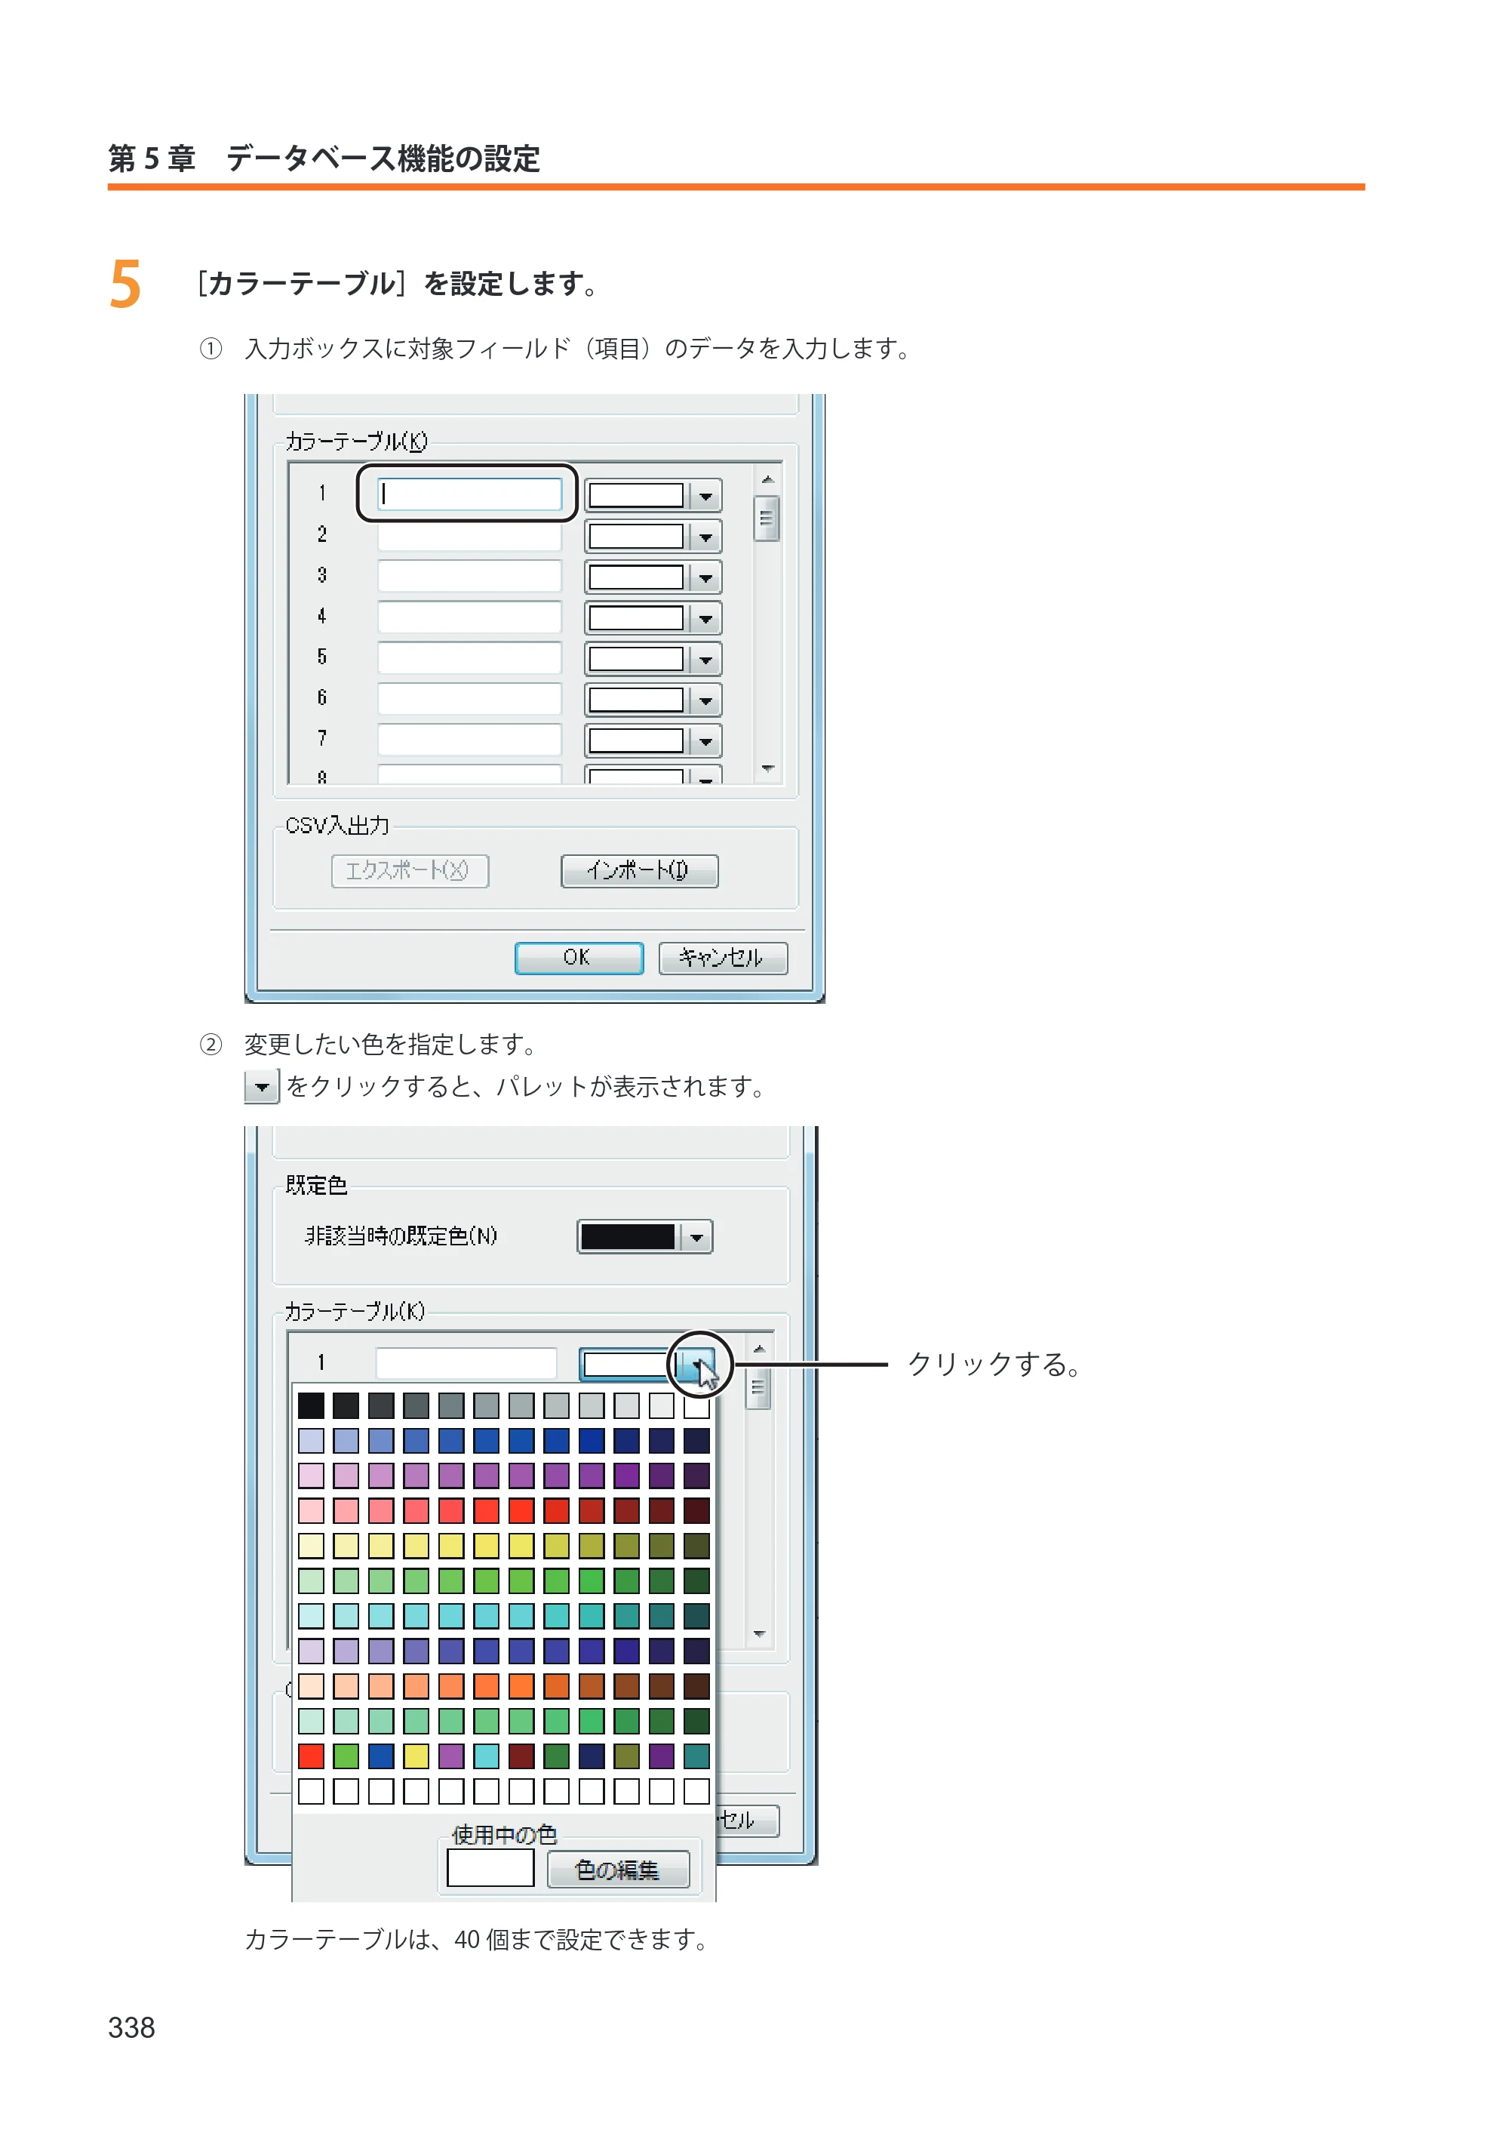Select the darkest olive swatch ending the yellow row
1509x2136 pixels.
tap(696, 1547)
